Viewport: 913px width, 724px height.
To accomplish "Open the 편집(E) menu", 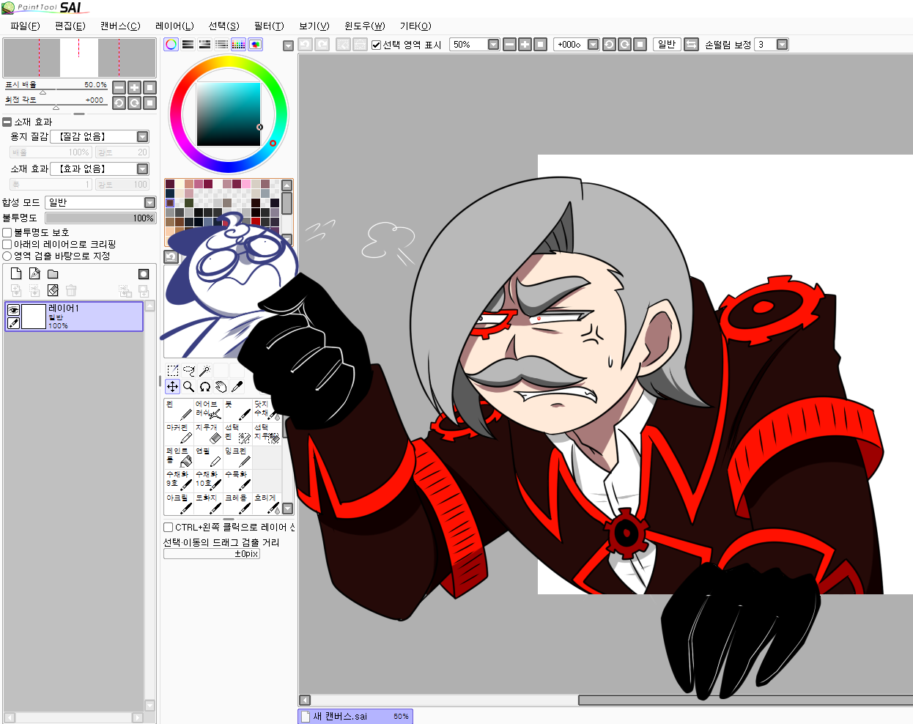I will click(70, 26).
